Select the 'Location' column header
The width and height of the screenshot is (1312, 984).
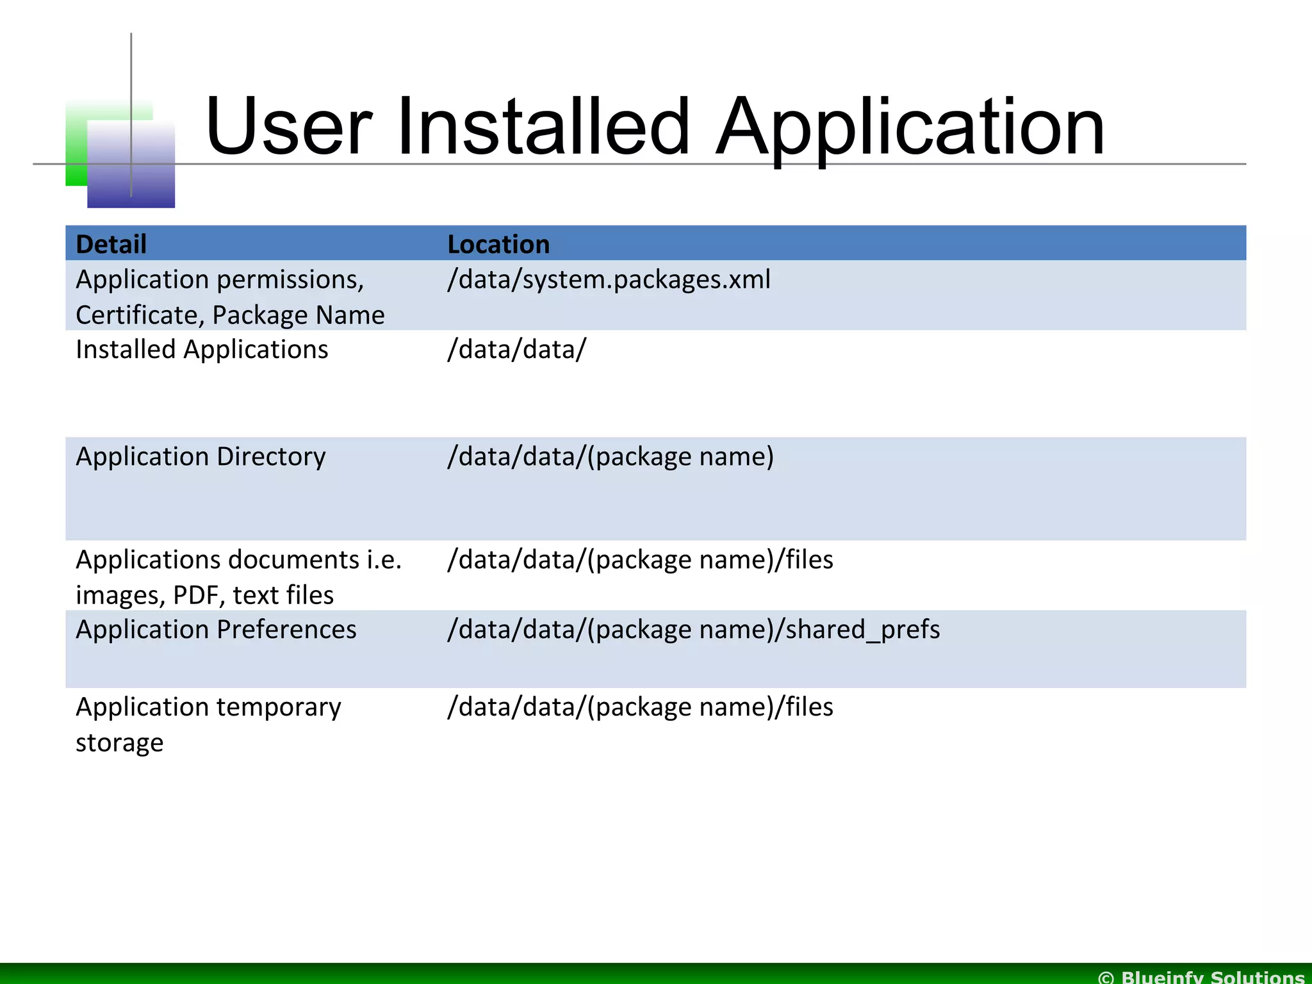pyautogui.click(x=498, y=244)
